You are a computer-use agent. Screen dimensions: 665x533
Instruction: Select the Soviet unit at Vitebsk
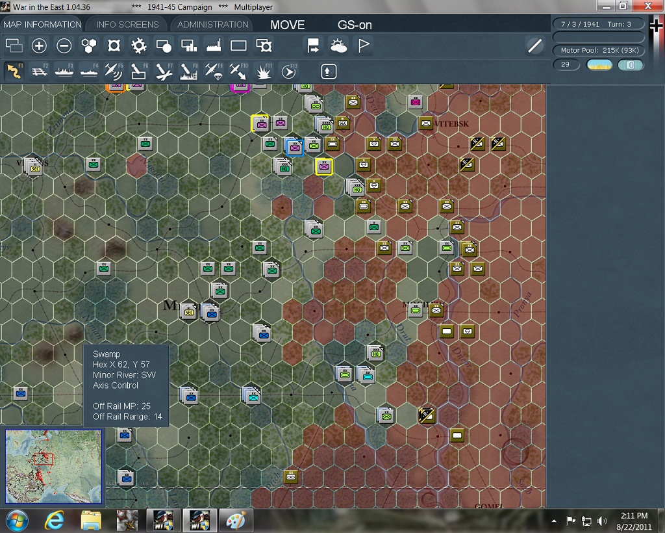click(x=425, y=123)
